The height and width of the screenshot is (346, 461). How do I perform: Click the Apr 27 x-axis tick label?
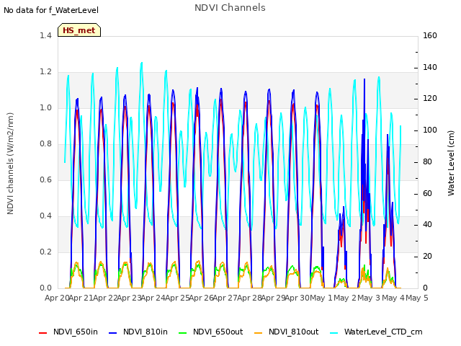coord(225,298)
